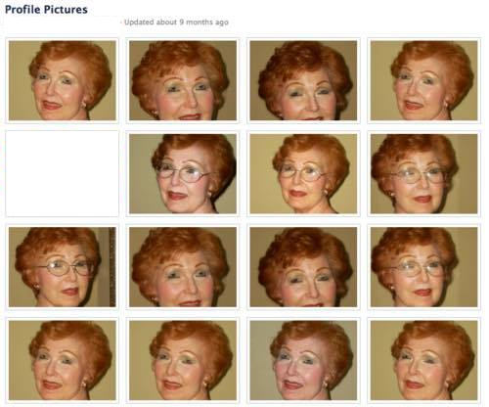Open first-row, fourth-column profile photo

[x=424, y=80]
